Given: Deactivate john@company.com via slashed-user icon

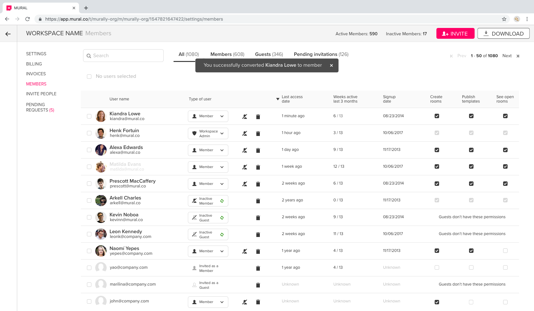Looking at the screenshot, I should (245, 302).
